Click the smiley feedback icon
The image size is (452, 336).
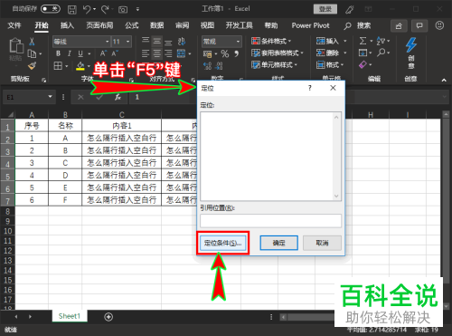(x=439, y=25)
